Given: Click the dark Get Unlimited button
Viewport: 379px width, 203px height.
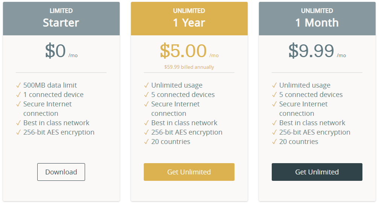Looking at the screenshot, I should [x=317, y=172].
